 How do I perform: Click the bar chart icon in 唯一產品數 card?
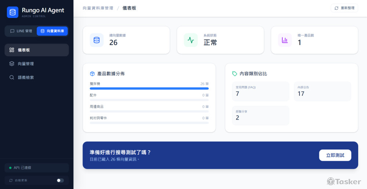(x=285, y=40)
